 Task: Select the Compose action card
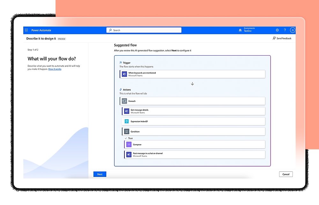195,145
